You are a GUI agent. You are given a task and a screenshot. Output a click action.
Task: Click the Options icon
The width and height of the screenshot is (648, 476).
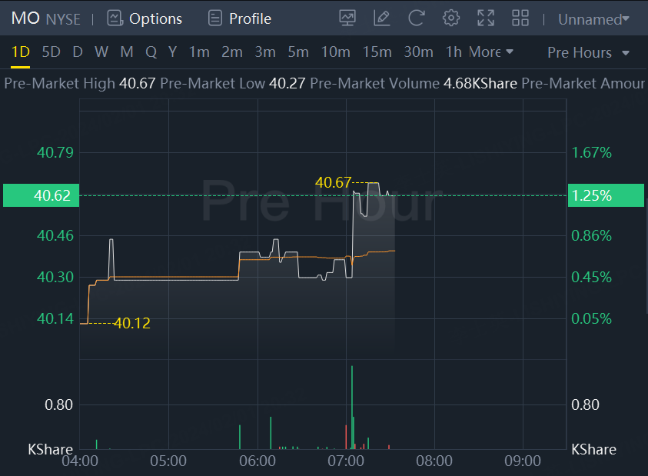[115, 18]
